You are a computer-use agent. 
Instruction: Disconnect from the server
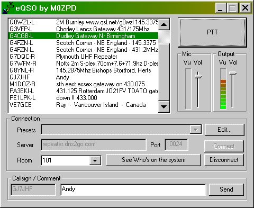(224, 160)
